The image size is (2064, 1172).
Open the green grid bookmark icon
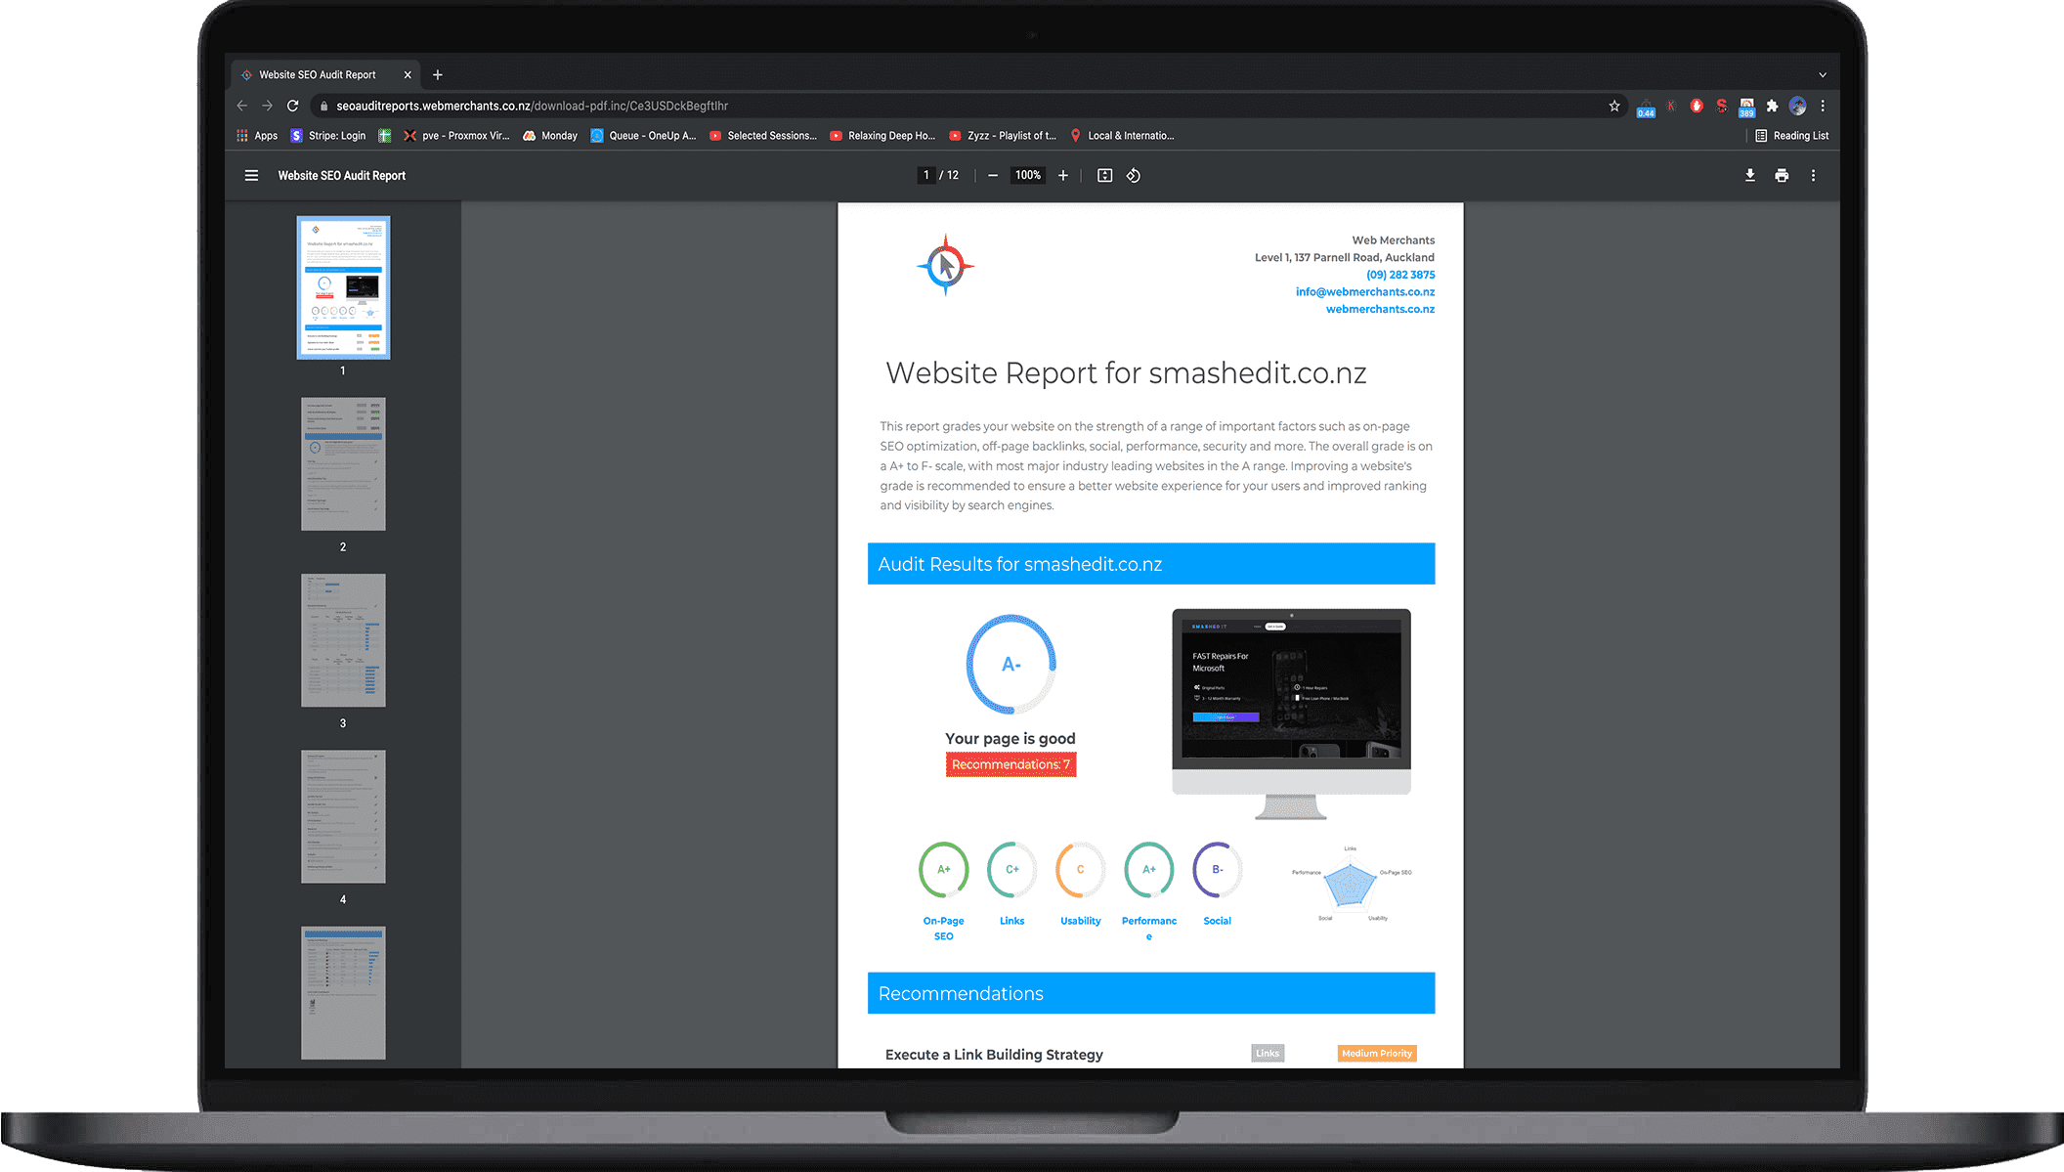pos(384,136)
